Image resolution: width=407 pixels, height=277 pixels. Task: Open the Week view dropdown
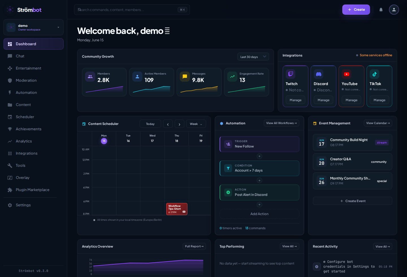click(196, 124)
